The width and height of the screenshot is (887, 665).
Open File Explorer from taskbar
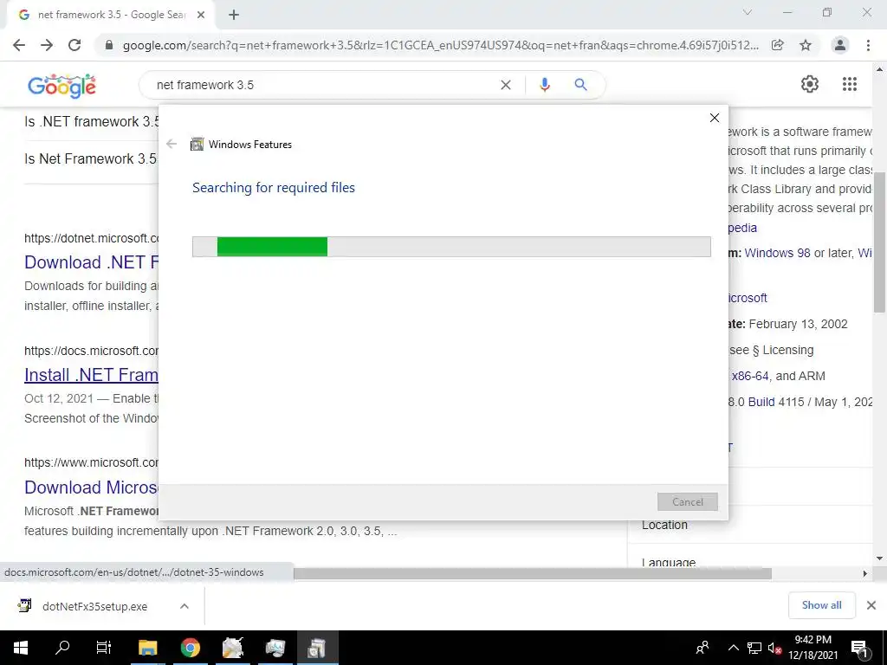tap(147, 648)
